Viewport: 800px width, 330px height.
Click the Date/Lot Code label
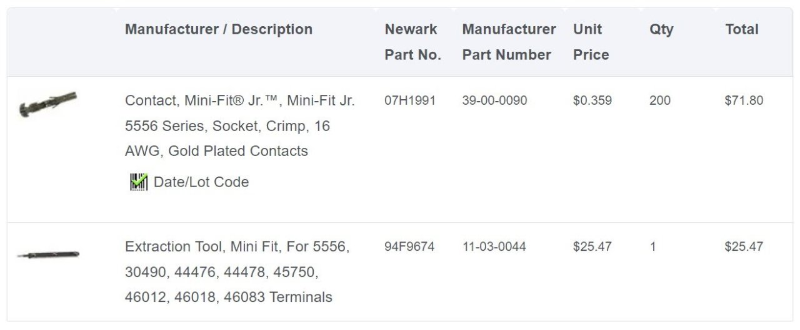click(201, 182)
